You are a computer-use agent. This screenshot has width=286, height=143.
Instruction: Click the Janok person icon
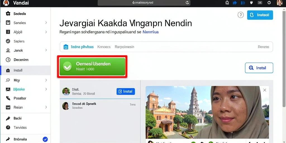[8, 50]
